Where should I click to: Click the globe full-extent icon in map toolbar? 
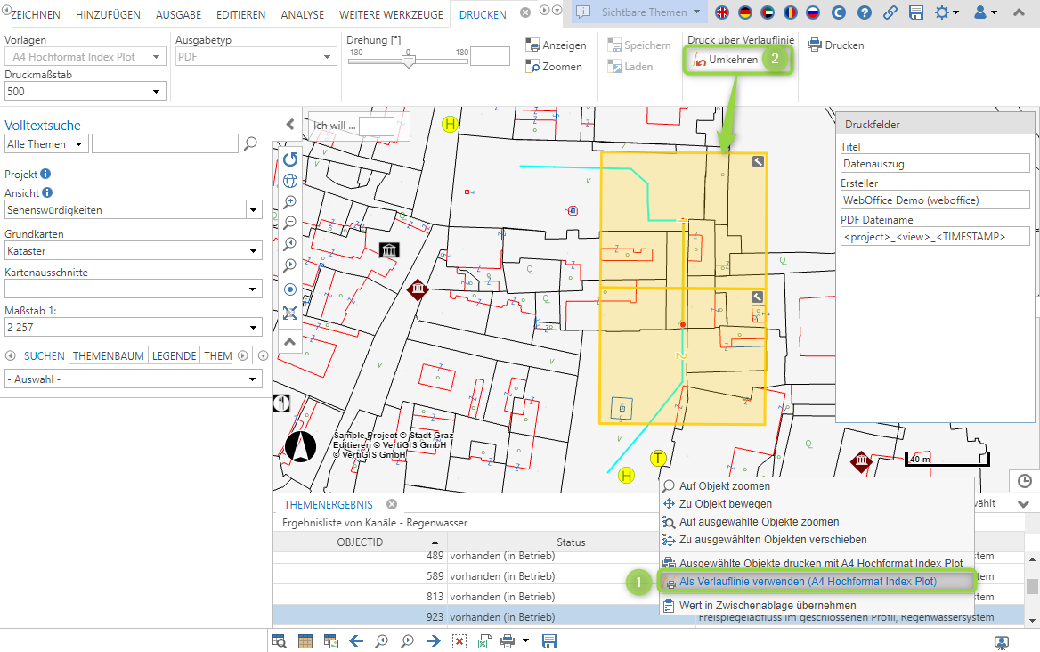pos(290,181)
